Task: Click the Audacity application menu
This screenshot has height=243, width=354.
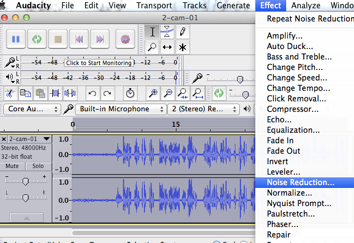Action: pos(34,6)
